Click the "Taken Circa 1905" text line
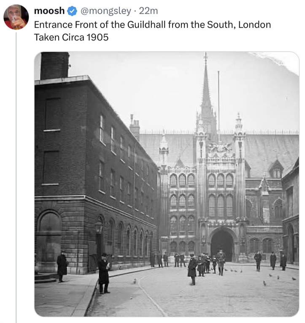The height and width of the screenshot is (323, 305). pos(71,37)
